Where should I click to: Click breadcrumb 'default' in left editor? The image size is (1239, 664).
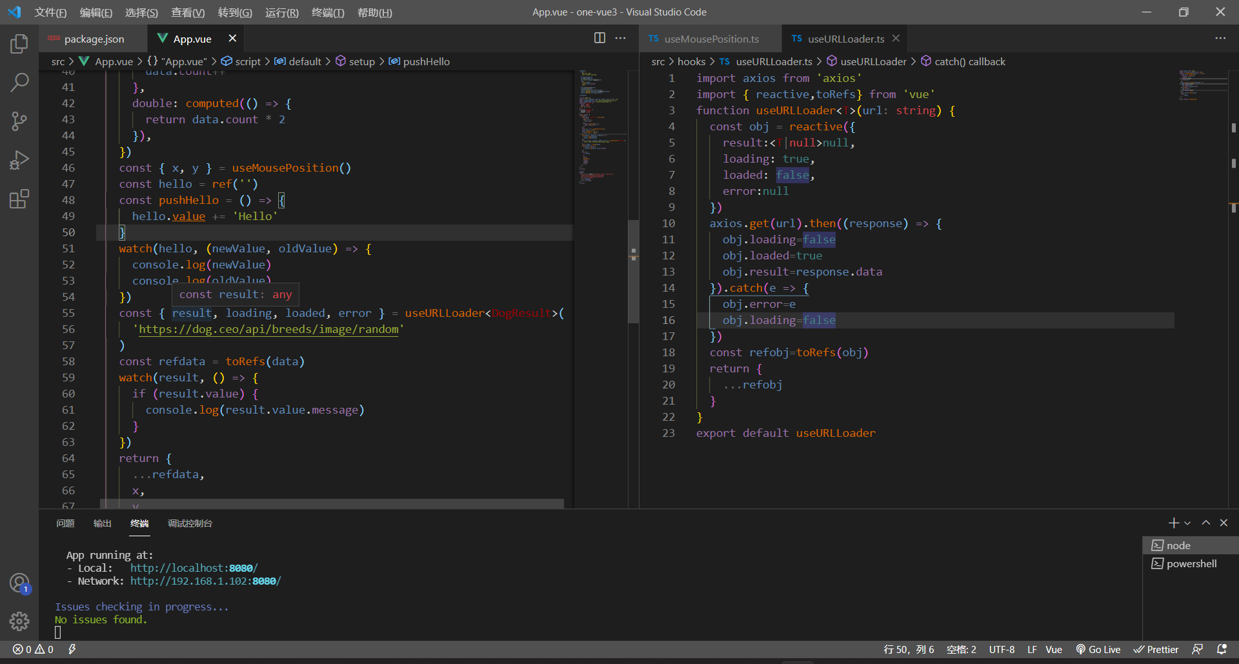[297, 61]
